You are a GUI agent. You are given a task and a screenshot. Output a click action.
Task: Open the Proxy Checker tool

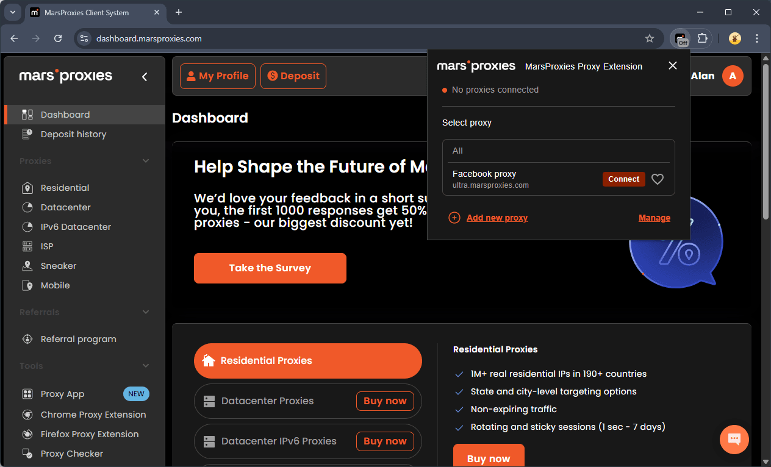(x=71, y=454)
